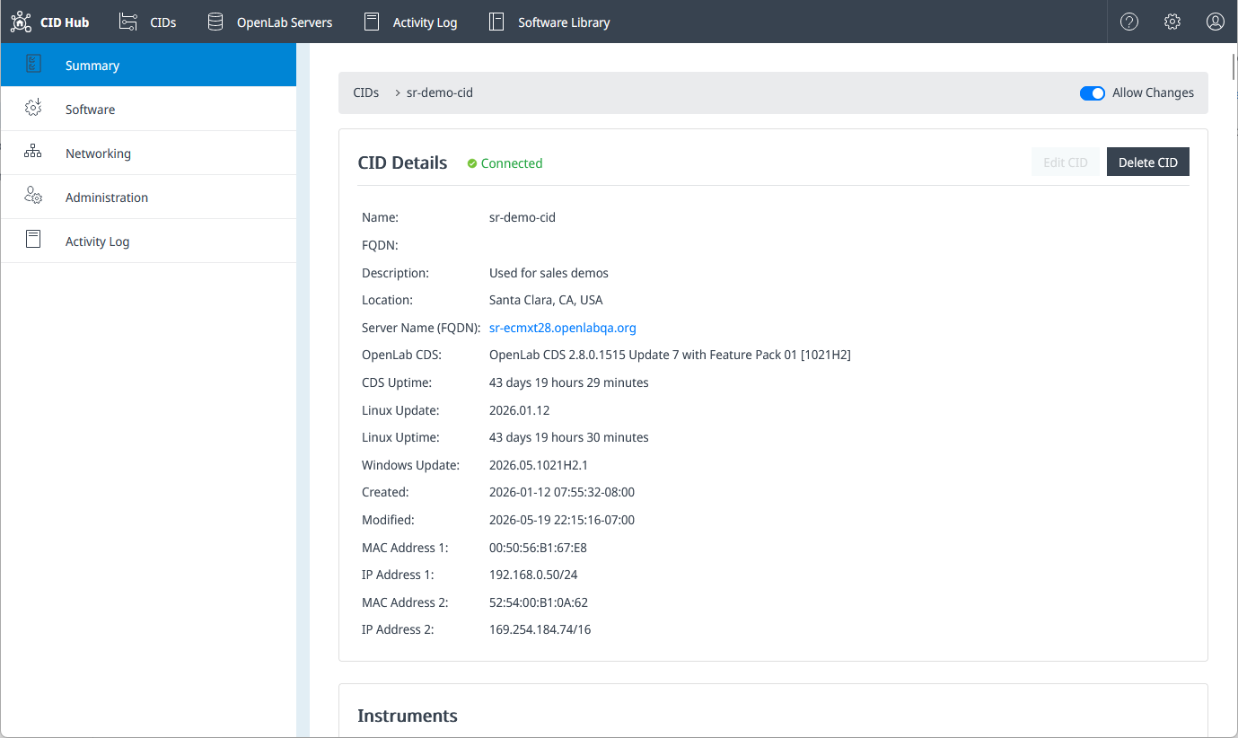Click the OpenLab Servers database icon
The width and height of the screenshot is (1238, 738).
point(215,22)
